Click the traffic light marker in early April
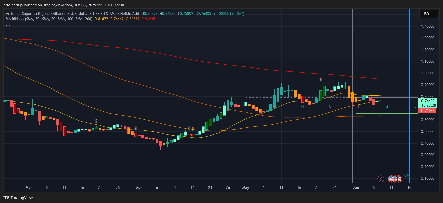Image resolution: width=443 pixels, height=203 pixels. pyautogui.click(x=136, y=128)
